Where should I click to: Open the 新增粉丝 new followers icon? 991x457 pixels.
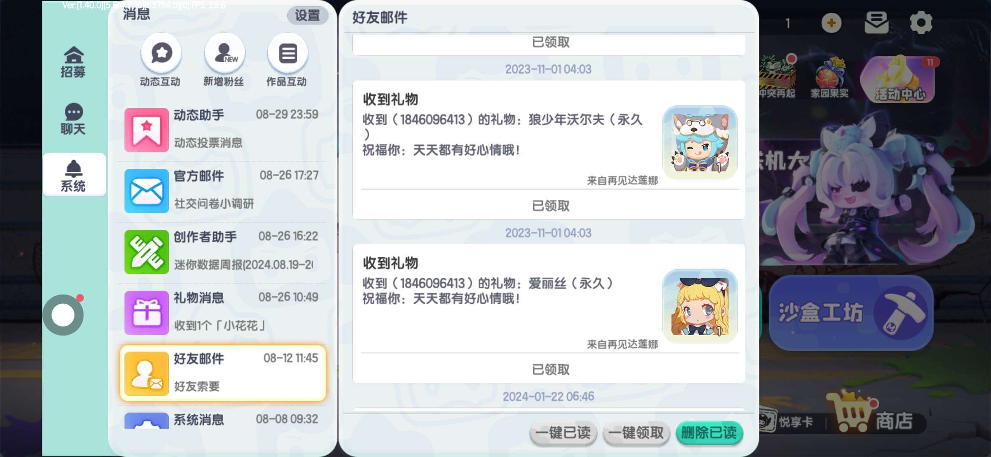[224, 53]
